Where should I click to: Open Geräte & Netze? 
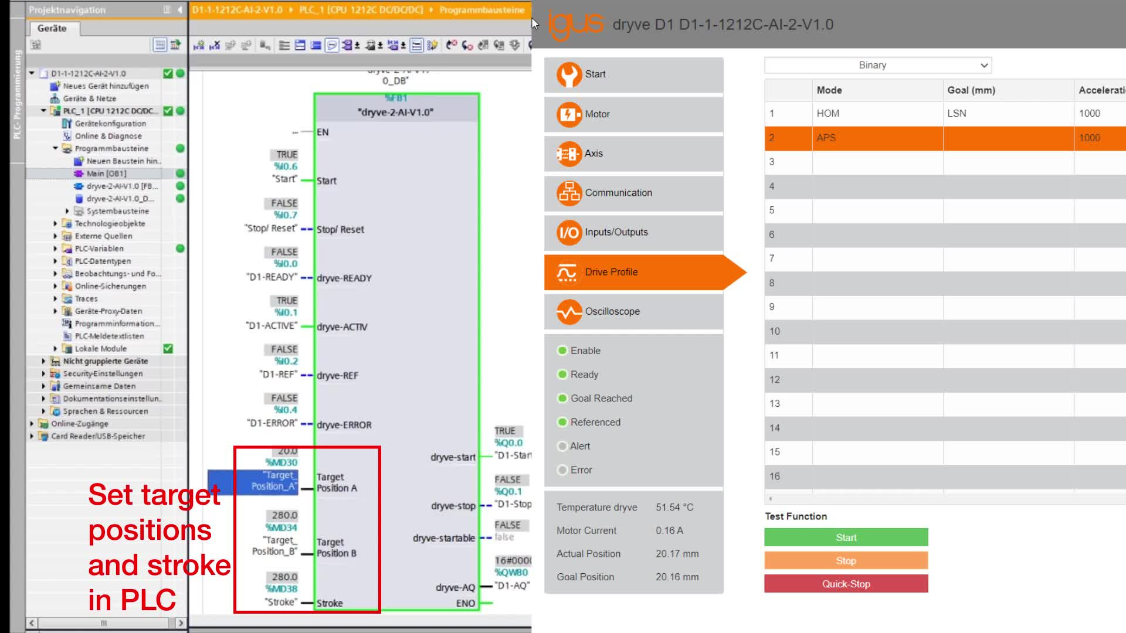[x=89, y=98]
